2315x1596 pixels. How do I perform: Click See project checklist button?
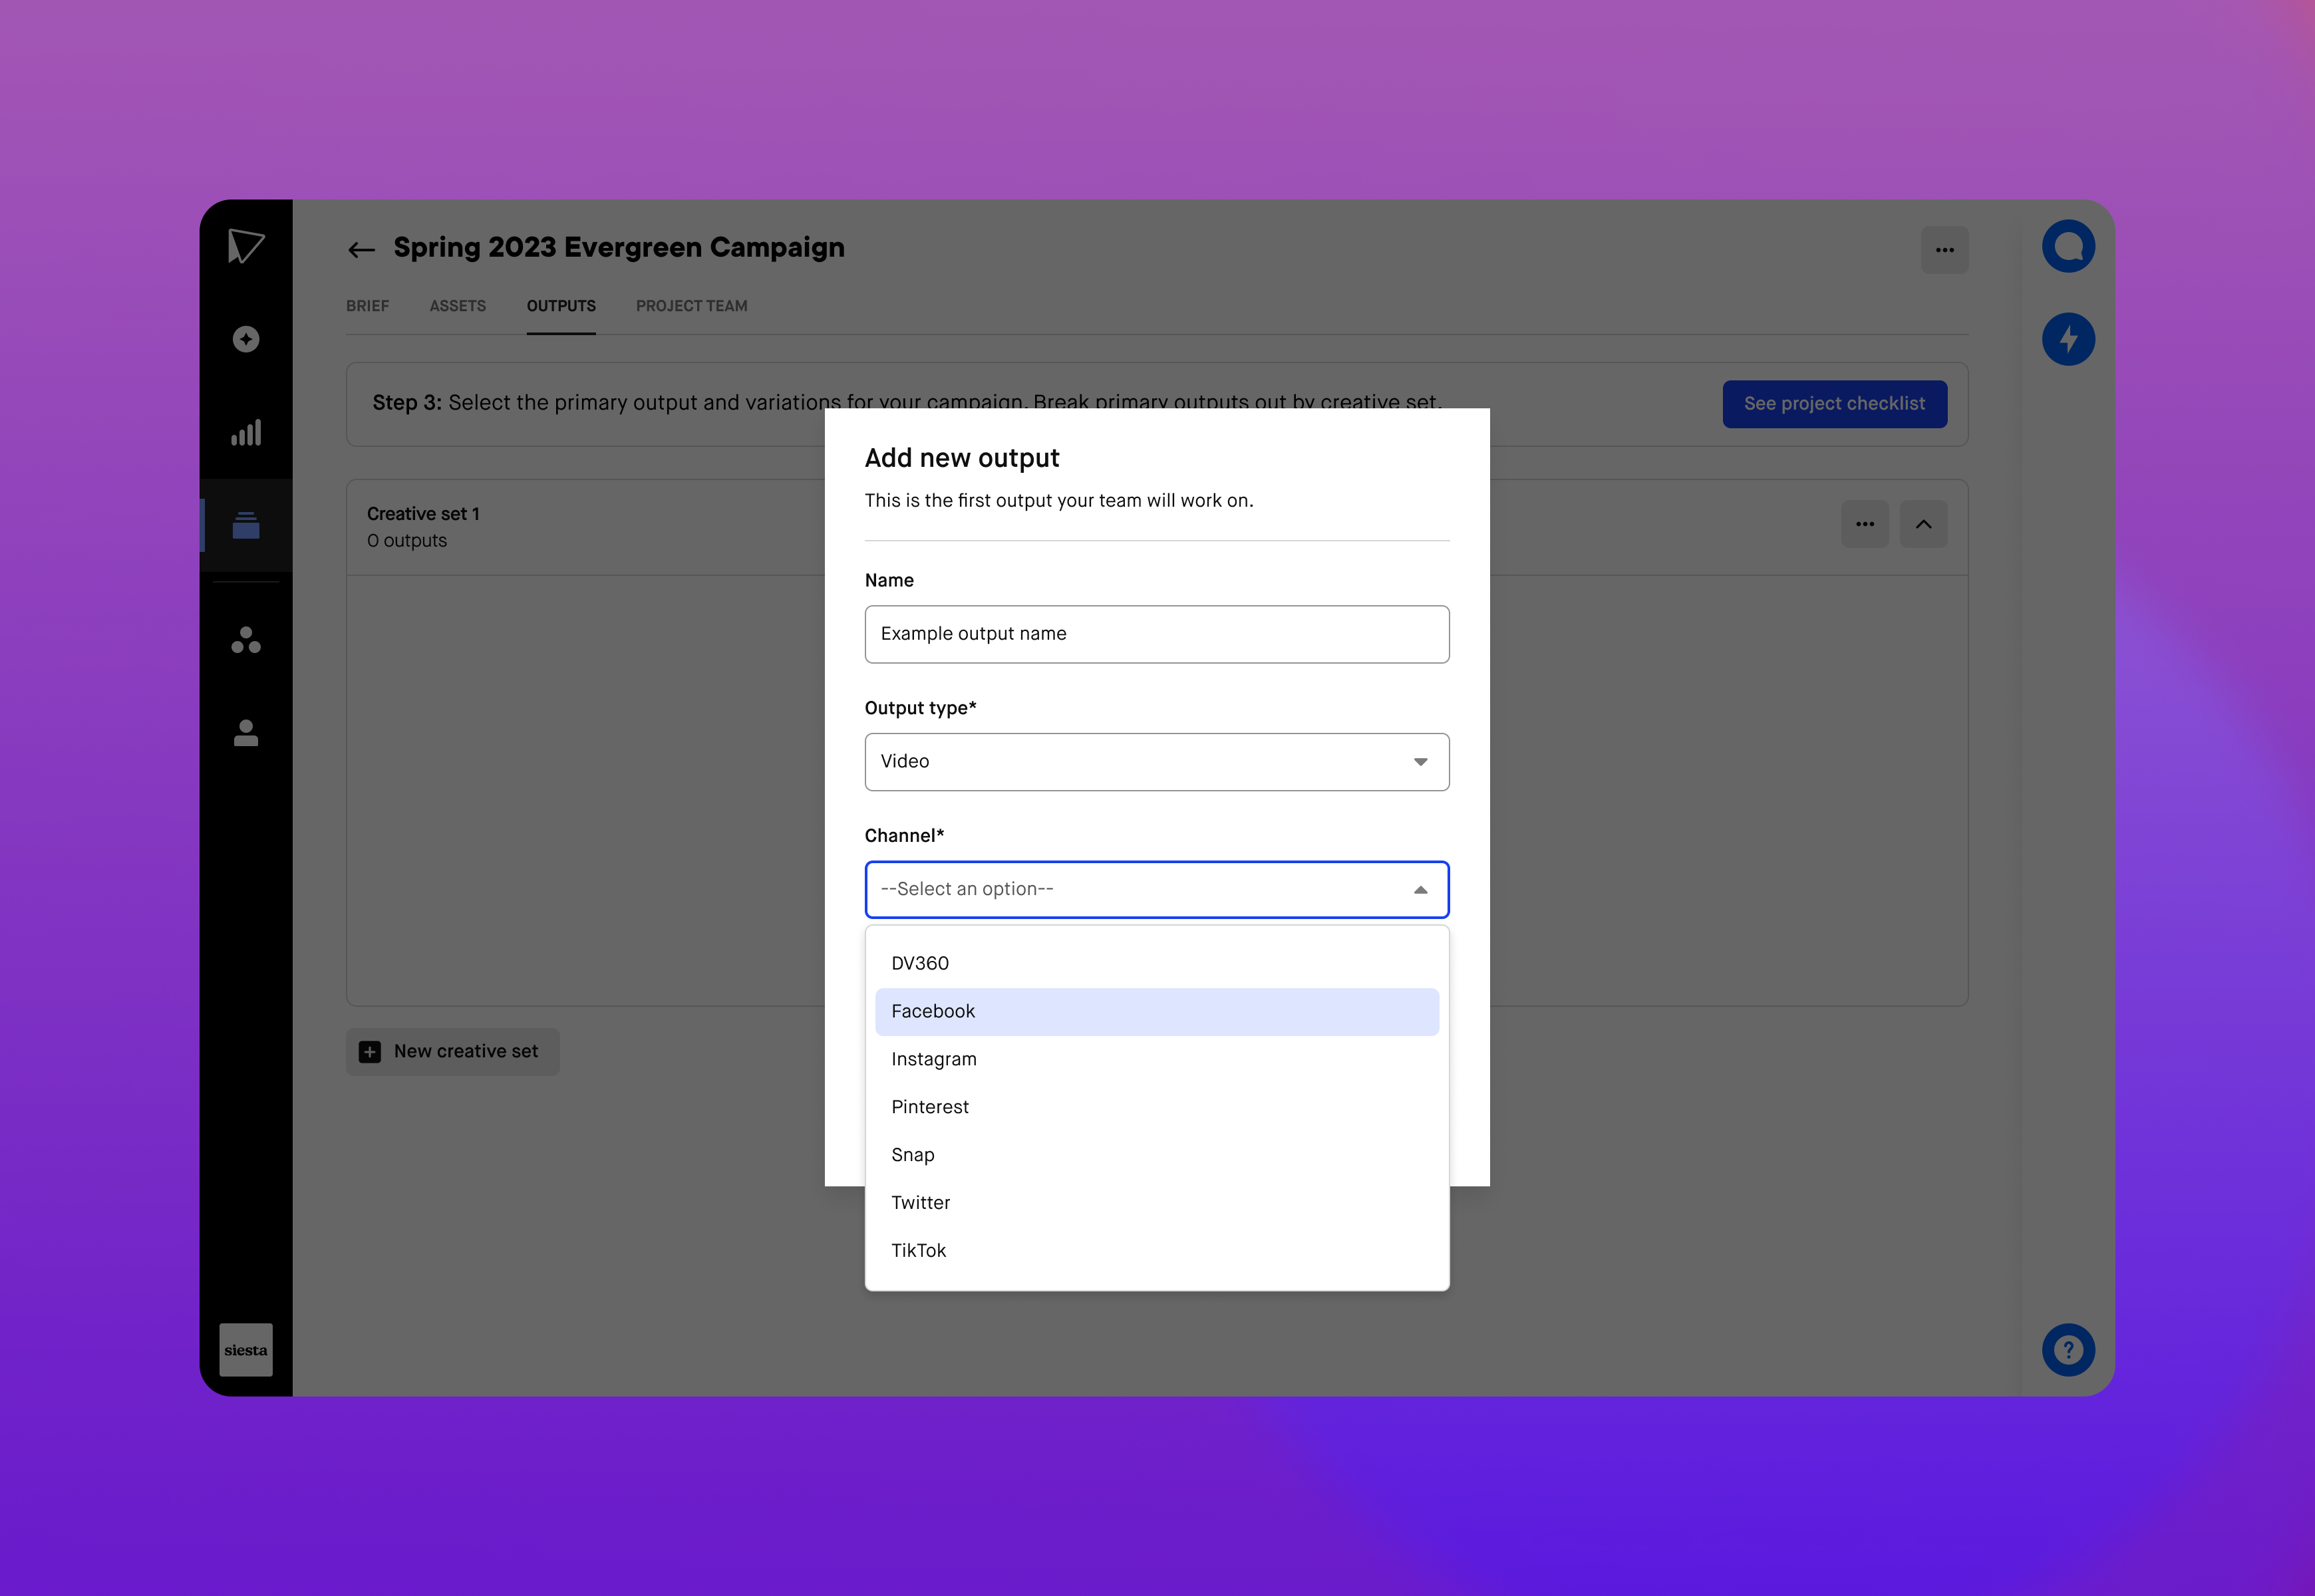pos(1834,404)
